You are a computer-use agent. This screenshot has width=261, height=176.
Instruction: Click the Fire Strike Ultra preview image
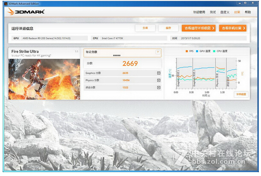[x=44, y=79]
